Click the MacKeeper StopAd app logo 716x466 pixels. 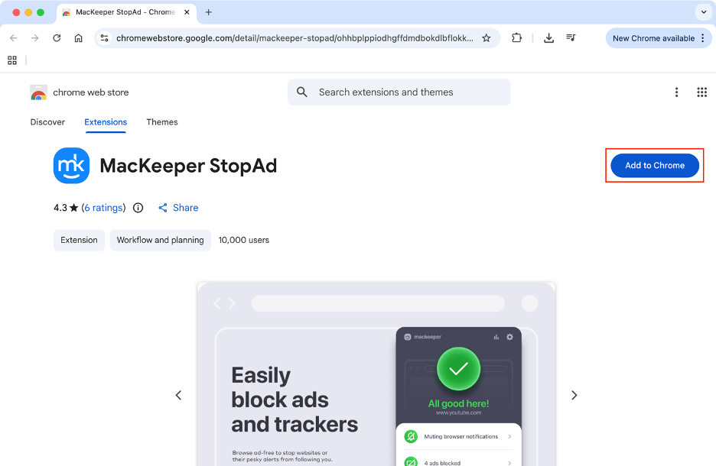pos(71,165)
